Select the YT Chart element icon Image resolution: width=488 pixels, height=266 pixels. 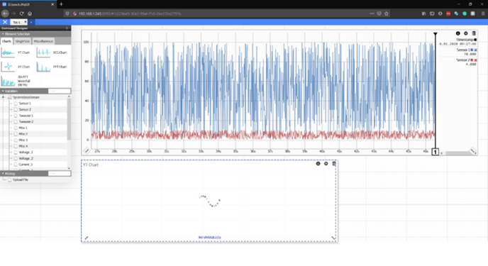[x=8, y=52]
